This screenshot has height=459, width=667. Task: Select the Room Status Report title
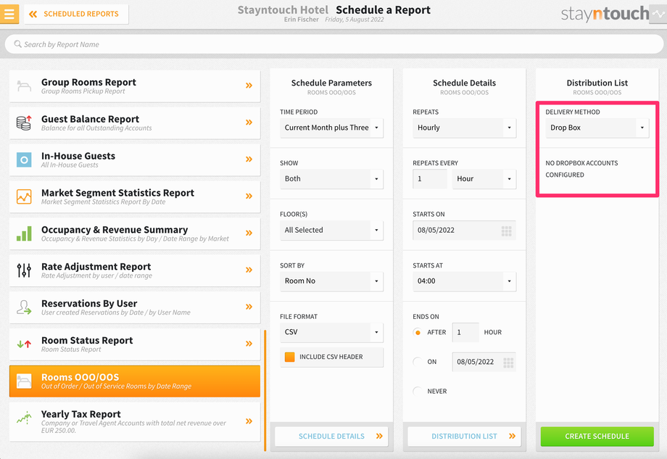pyautogui.click(x=87, y=340)
